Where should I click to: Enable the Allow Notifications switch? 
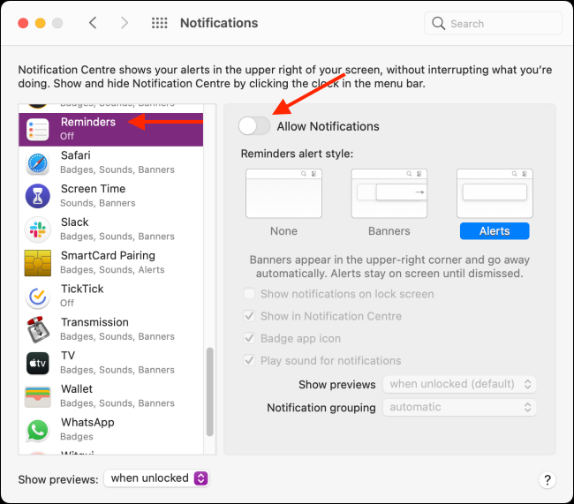tap(254, 126)
